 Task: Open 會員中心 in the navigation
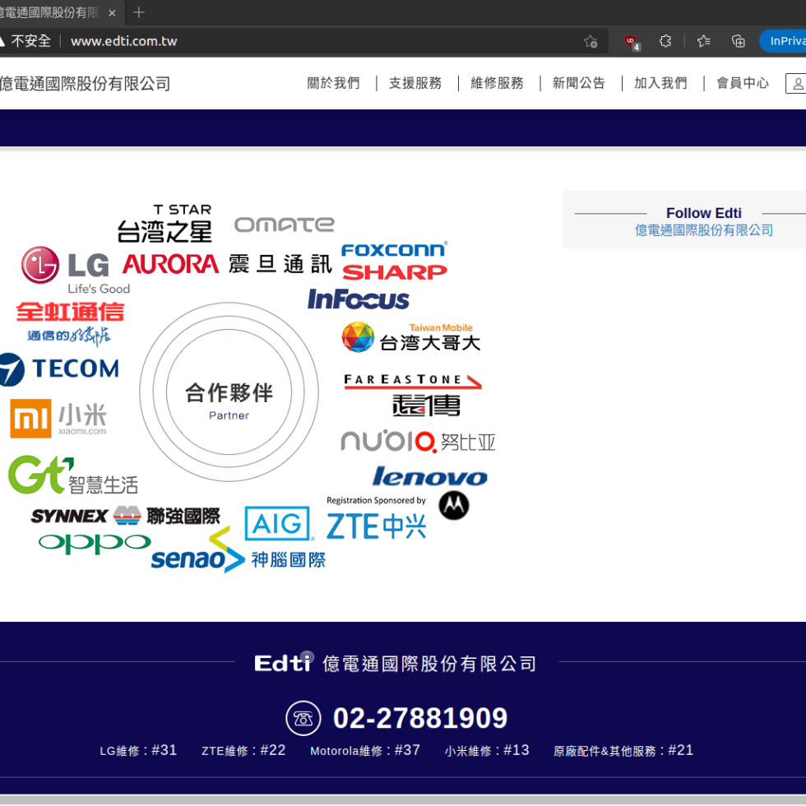click(742, 83)
